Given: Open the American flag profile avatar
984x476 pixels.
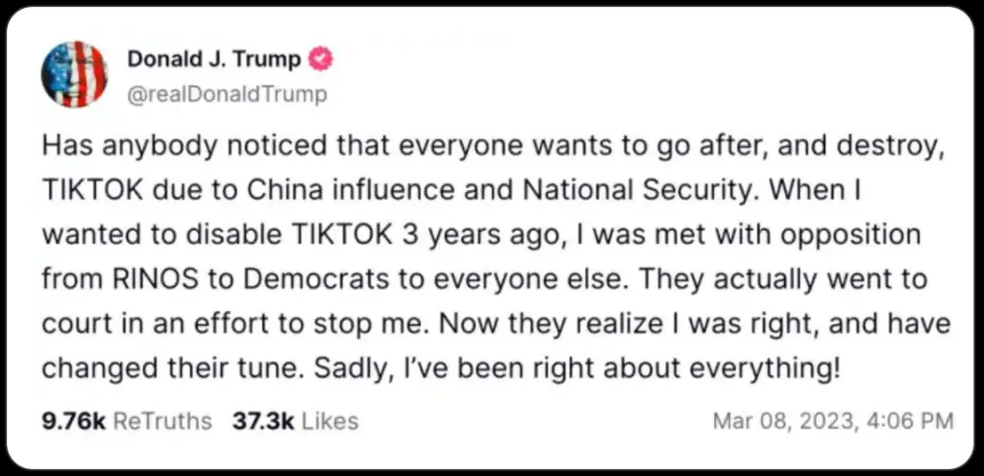Looking at the screenshot, I should (x=74, y=75).
